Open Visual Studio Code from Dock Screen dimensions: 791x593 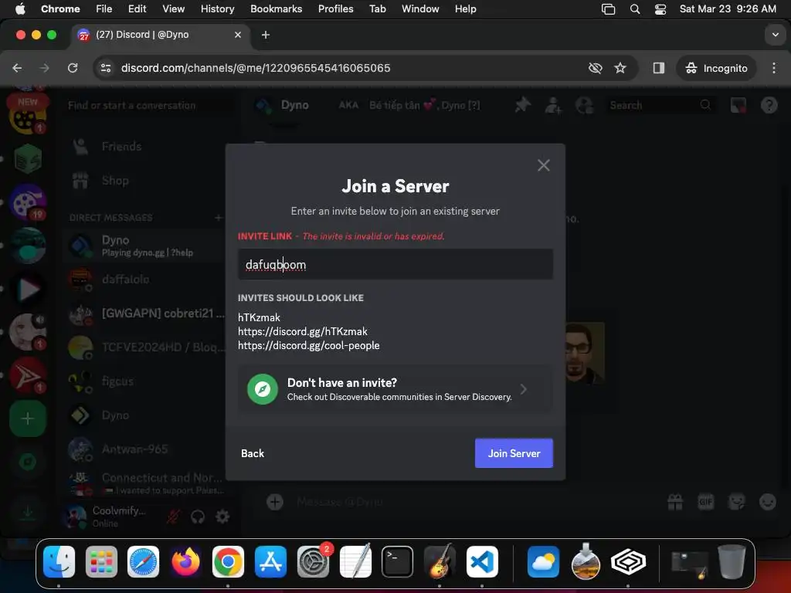(482, 561)
